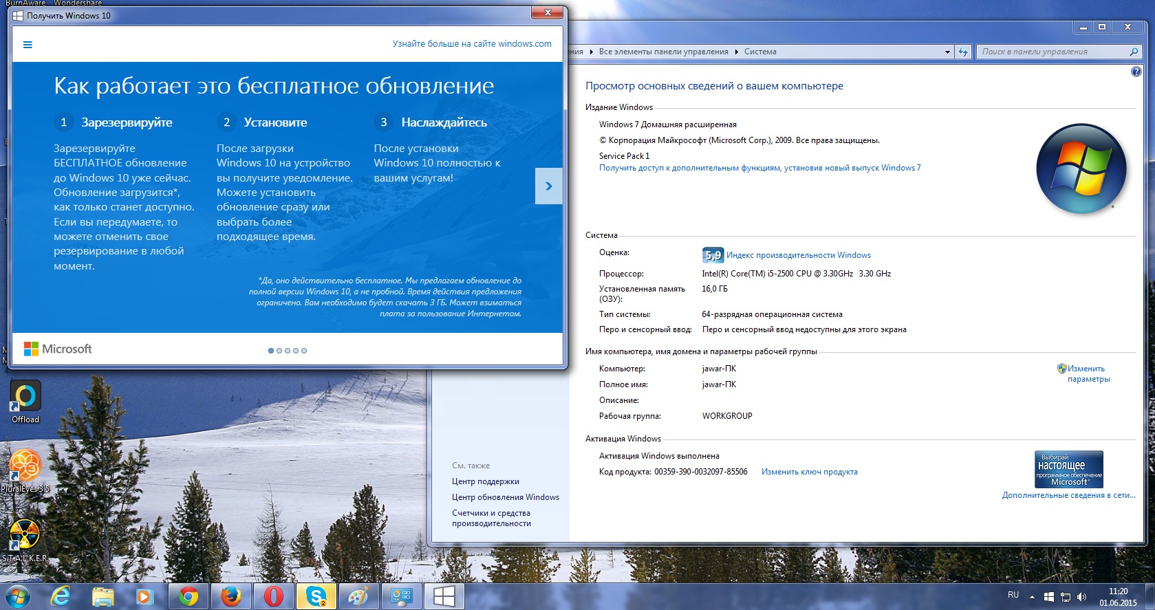Switch to Control Panel window in taskbar
Viewport: 1155px width, 610px height.
[401, 597]
